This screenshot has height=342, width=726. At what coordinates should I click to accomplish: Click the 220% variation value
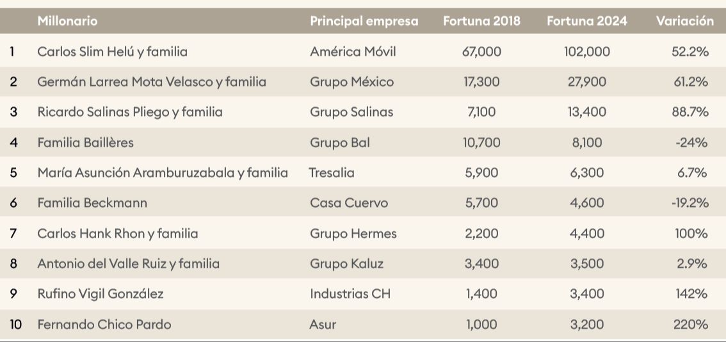690,325
